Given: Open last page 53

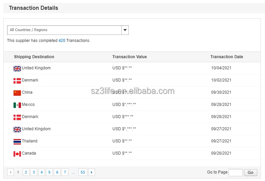Looking at the screenshot, I should [82, 173].
